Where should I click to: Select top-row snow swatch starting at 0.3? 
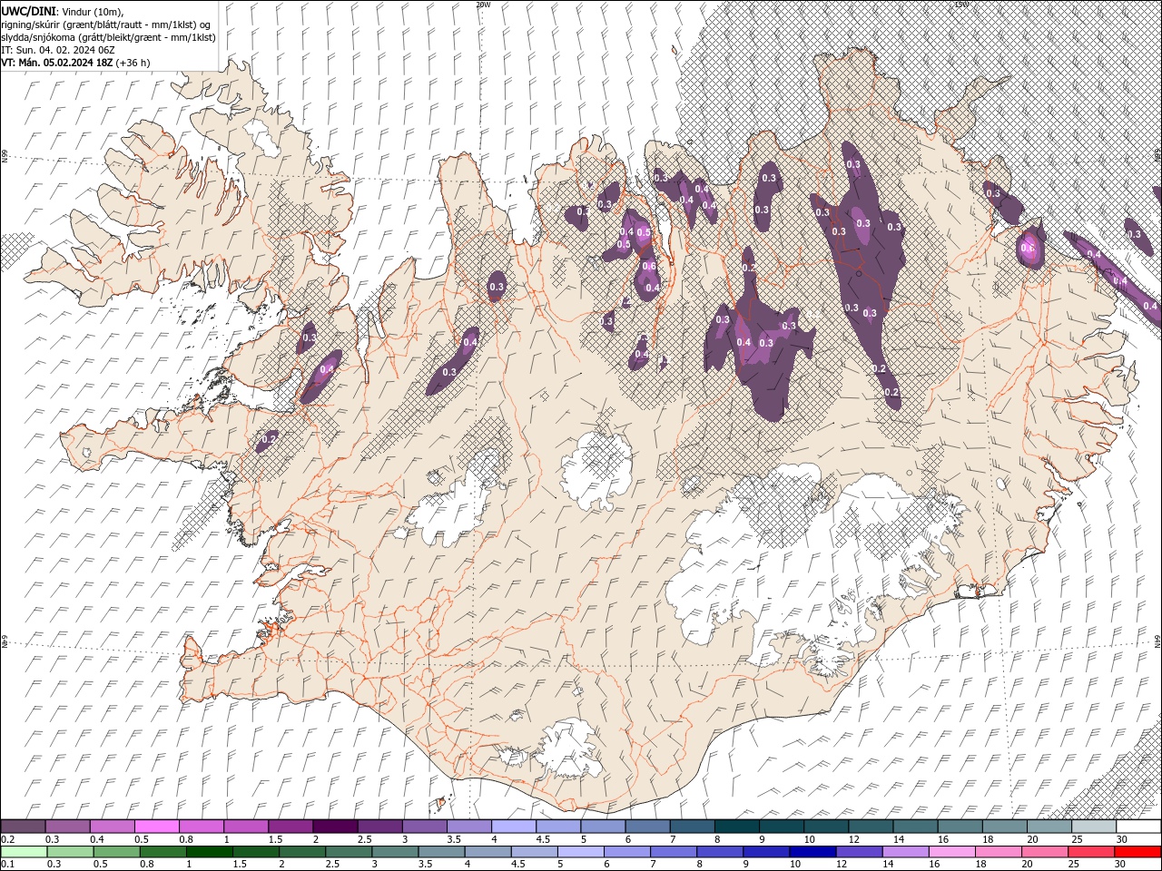[68, 827]
